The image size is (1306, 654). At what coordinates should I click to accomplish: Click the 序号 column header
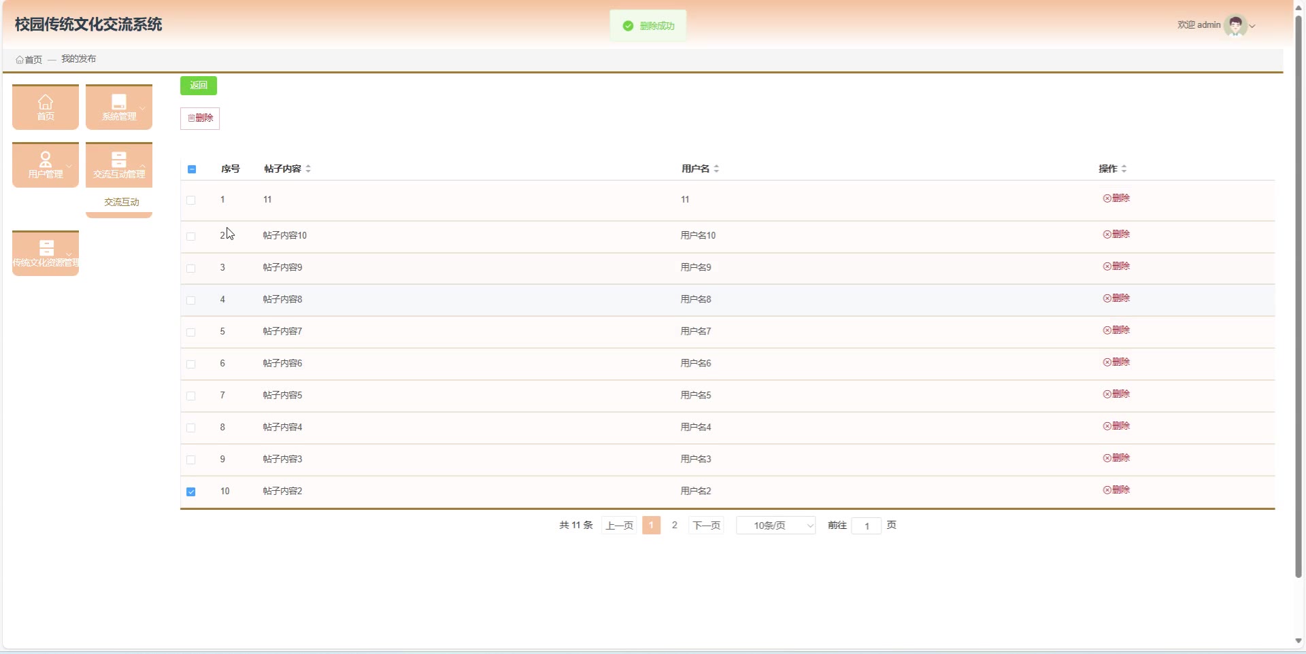click(231, 169)
